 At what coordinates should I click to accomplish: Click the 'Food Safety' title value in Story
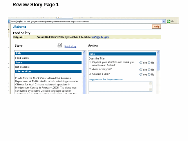click(x=22, y=58)
